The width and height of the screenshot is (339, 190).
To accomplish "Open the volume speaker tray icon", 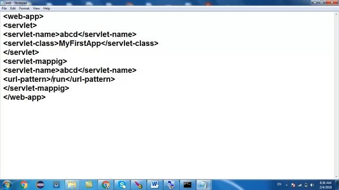I will coord(312,185).
